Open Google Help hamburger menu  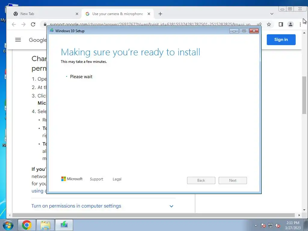[18, 40]
